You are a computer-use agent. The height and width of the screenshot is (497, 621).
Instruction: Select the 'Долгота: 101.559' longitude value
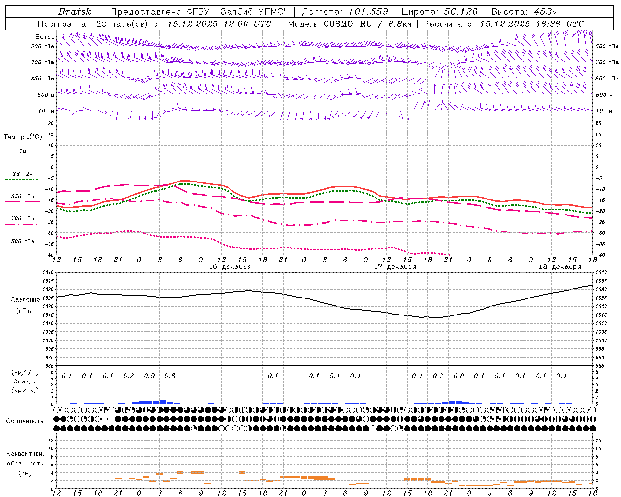tap(345, 12)
